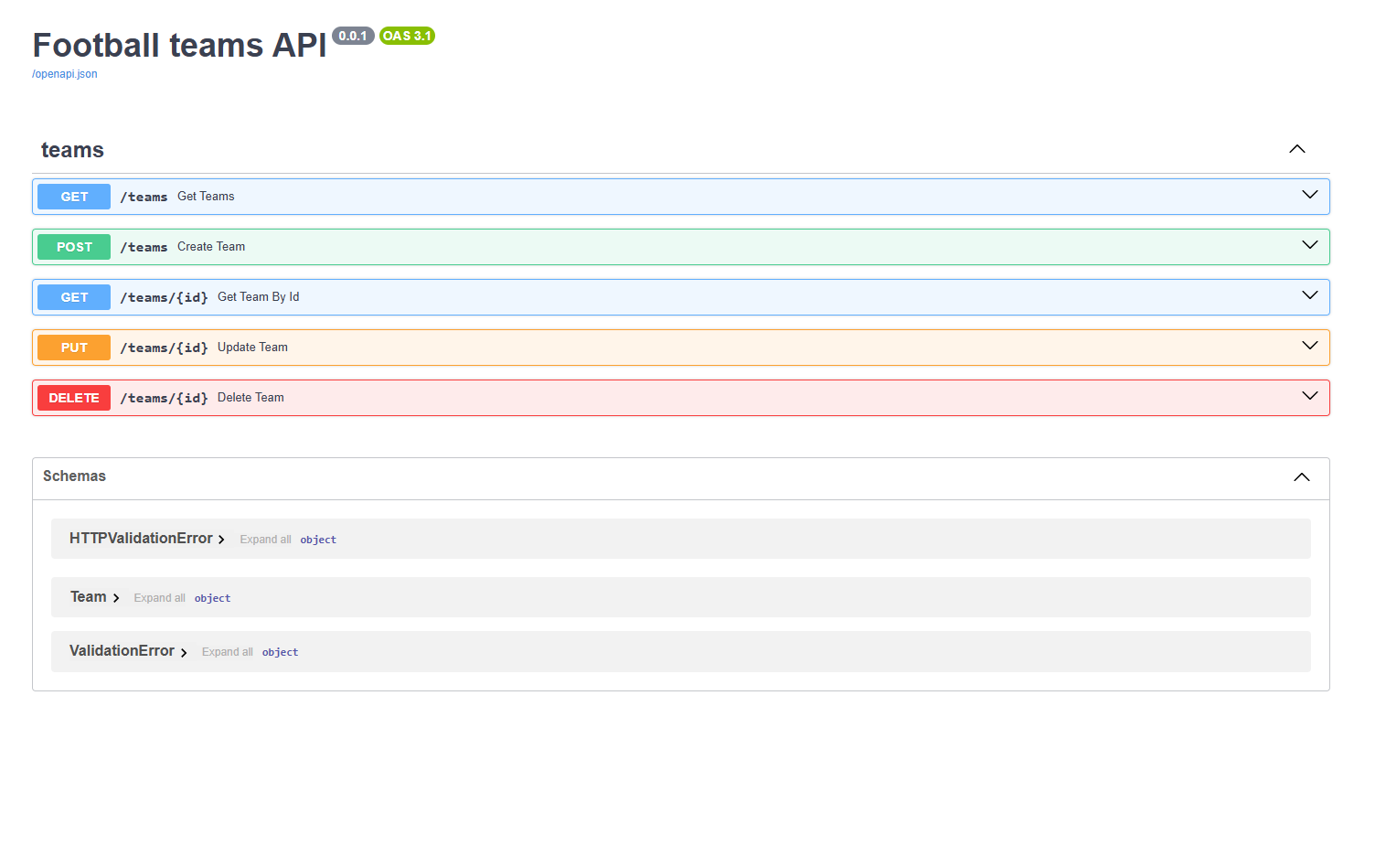
Task: Click Expand all for ValidationError schema
Action: pos(227,652)
